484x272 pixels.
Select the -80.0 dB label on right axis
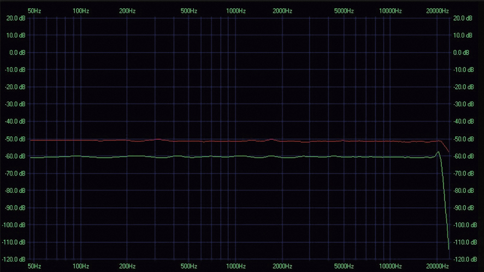click(x=463, y=190)
